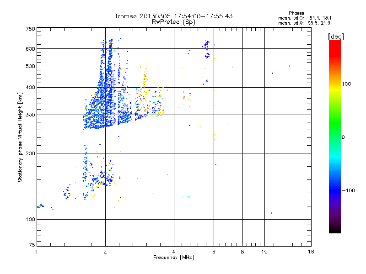Click the colorbar label '0'
The height and width of the screenshot is (274, 366).
click(x=343, y=137)
